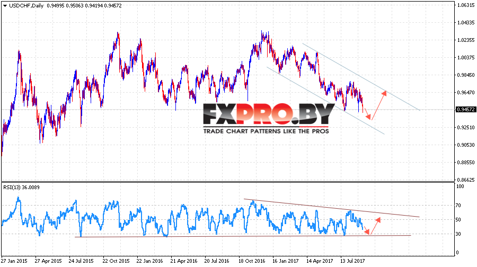Click the 27 Apr 2015 date label
This screenshot has width=477, height=267.
48,261
